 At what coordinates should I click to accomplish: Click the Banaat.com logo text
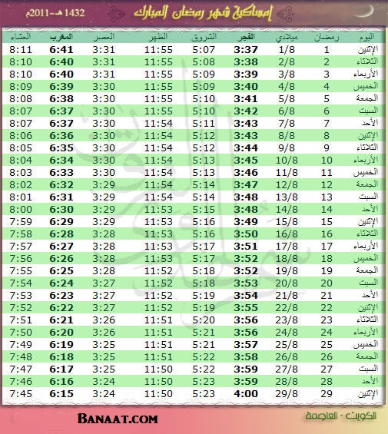coord(118,419)
